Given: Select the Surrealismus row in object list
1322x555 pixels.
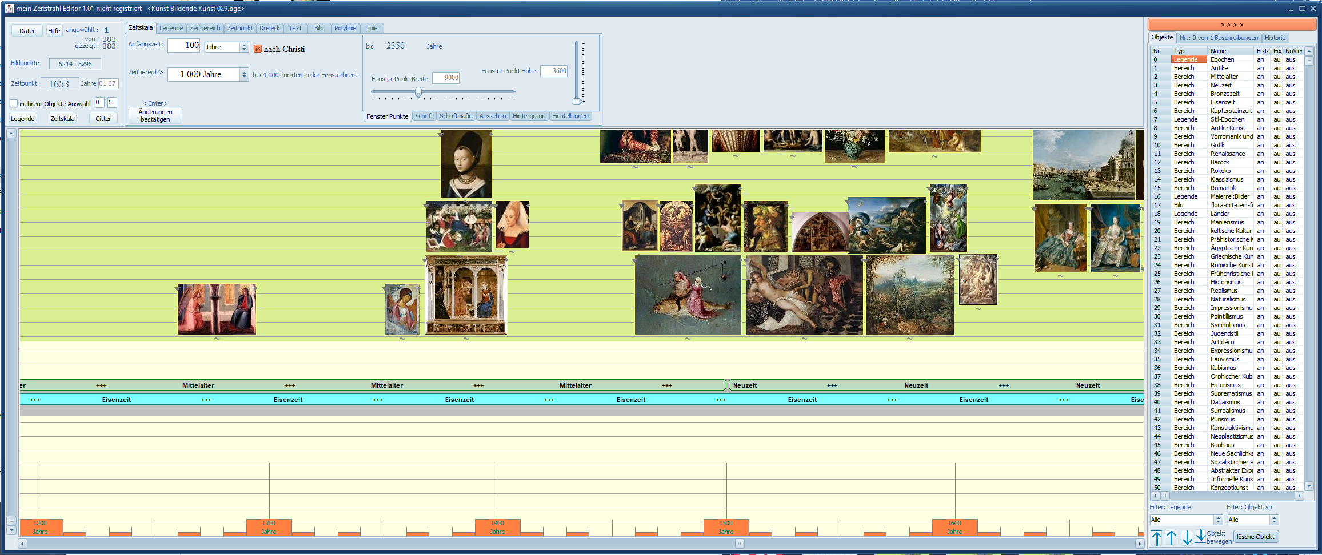Looking at the screenshot, I should [1227, 411].
